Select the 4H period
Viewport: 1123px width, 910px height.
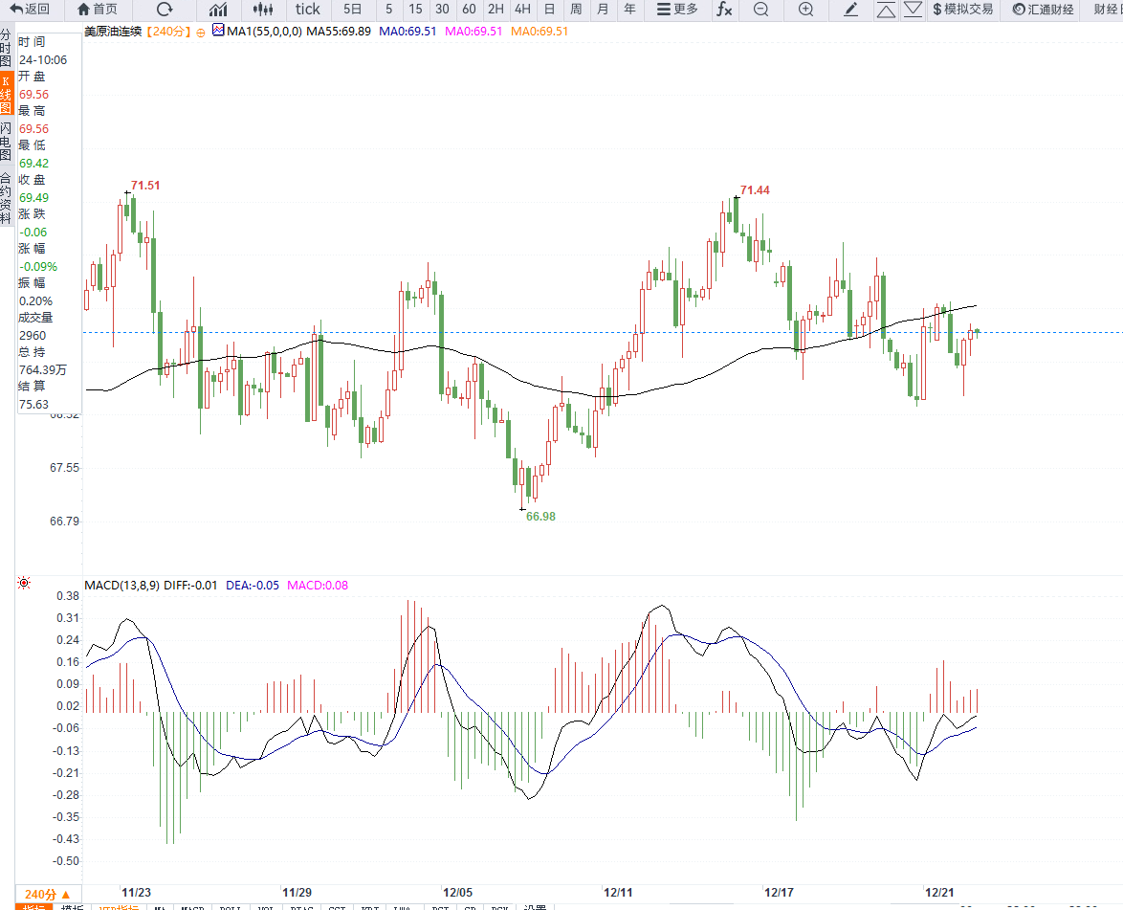point(523,10)
